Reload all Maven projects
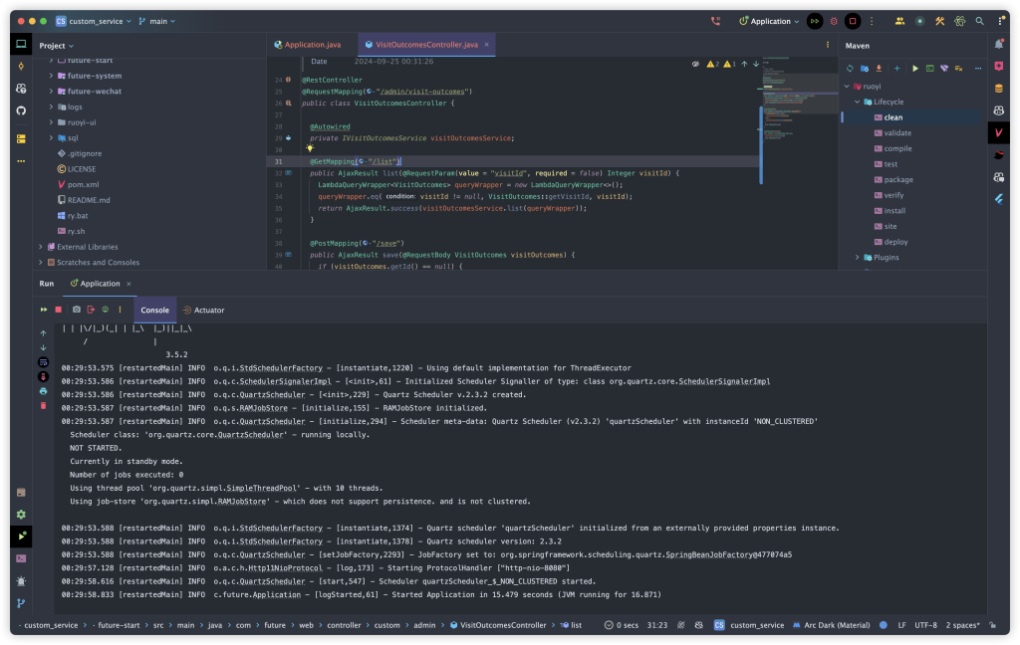This screenshot has height=645, width=1020. (x=850, y=68)
